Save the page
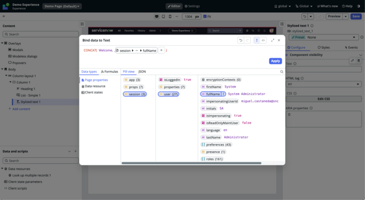This screenshot has width=365, height=200. point(356,16)
